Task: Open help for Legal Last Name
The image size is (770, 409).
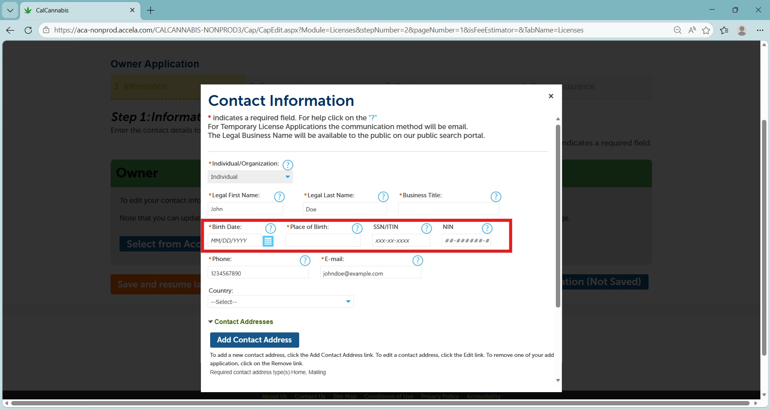Action: (x=383, y=197)
